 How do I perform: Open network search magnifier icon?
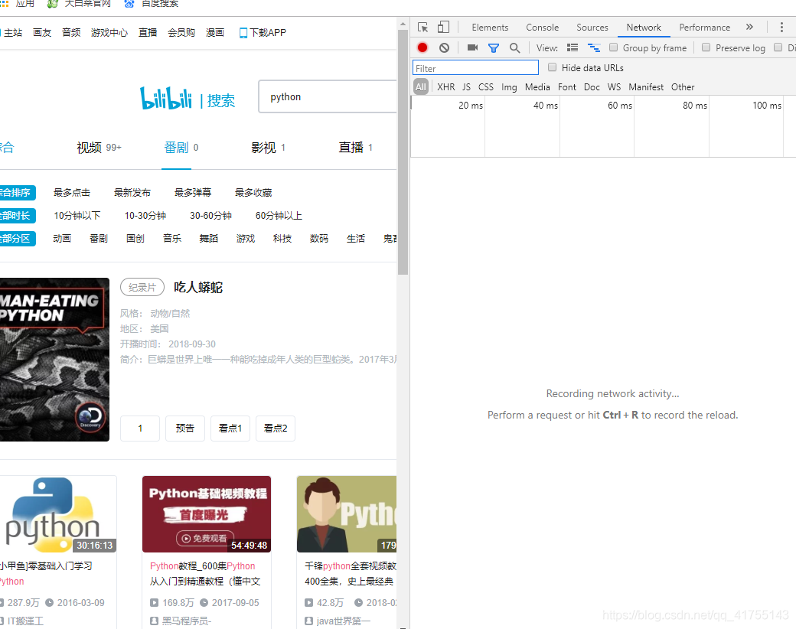pyautogui.click(x=515, y=47)
